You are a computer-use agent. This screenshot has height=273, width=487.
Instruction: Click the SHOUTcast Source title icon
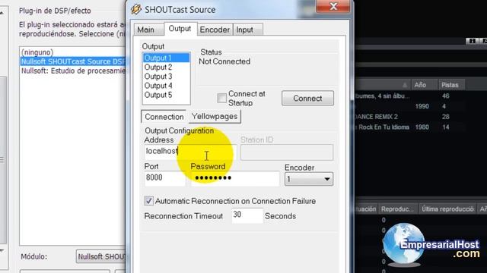136,9
